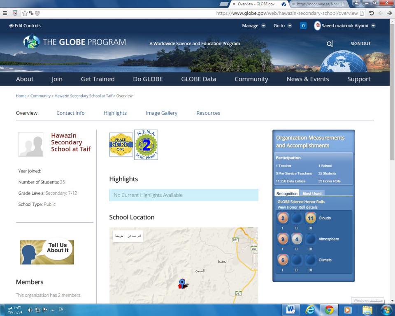This screenshot has height=316, width=395.
Task: Open the Join menu
Action: [57, 79]
